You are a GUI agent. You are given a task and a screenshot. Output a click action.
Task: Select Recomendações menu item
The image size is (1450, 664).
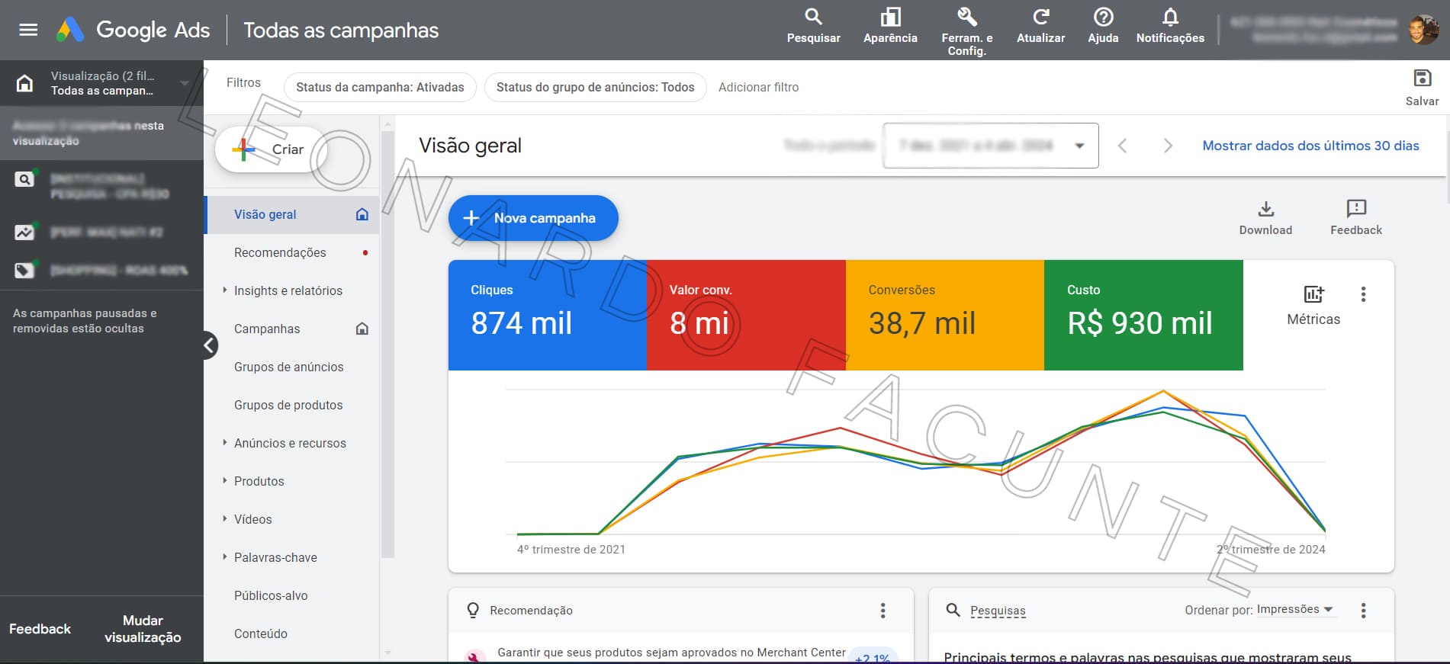(280, 252)
